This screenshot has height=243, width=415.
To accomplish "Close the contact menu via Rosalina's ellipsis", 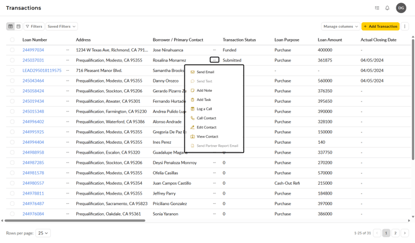I will [214, 60].
